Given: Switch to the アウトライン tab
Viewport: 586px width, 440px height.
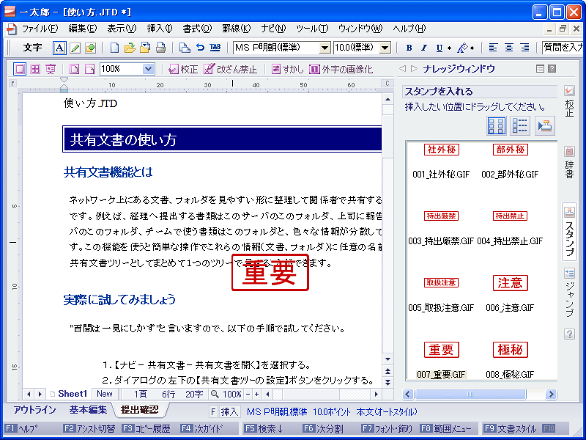Looking at the screenshot, I should 34,410.
